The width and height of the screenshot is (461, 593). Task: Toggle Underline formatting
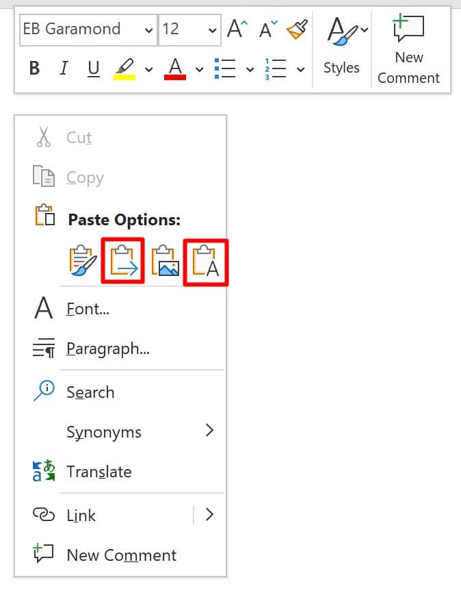click(x=93, y=68)
